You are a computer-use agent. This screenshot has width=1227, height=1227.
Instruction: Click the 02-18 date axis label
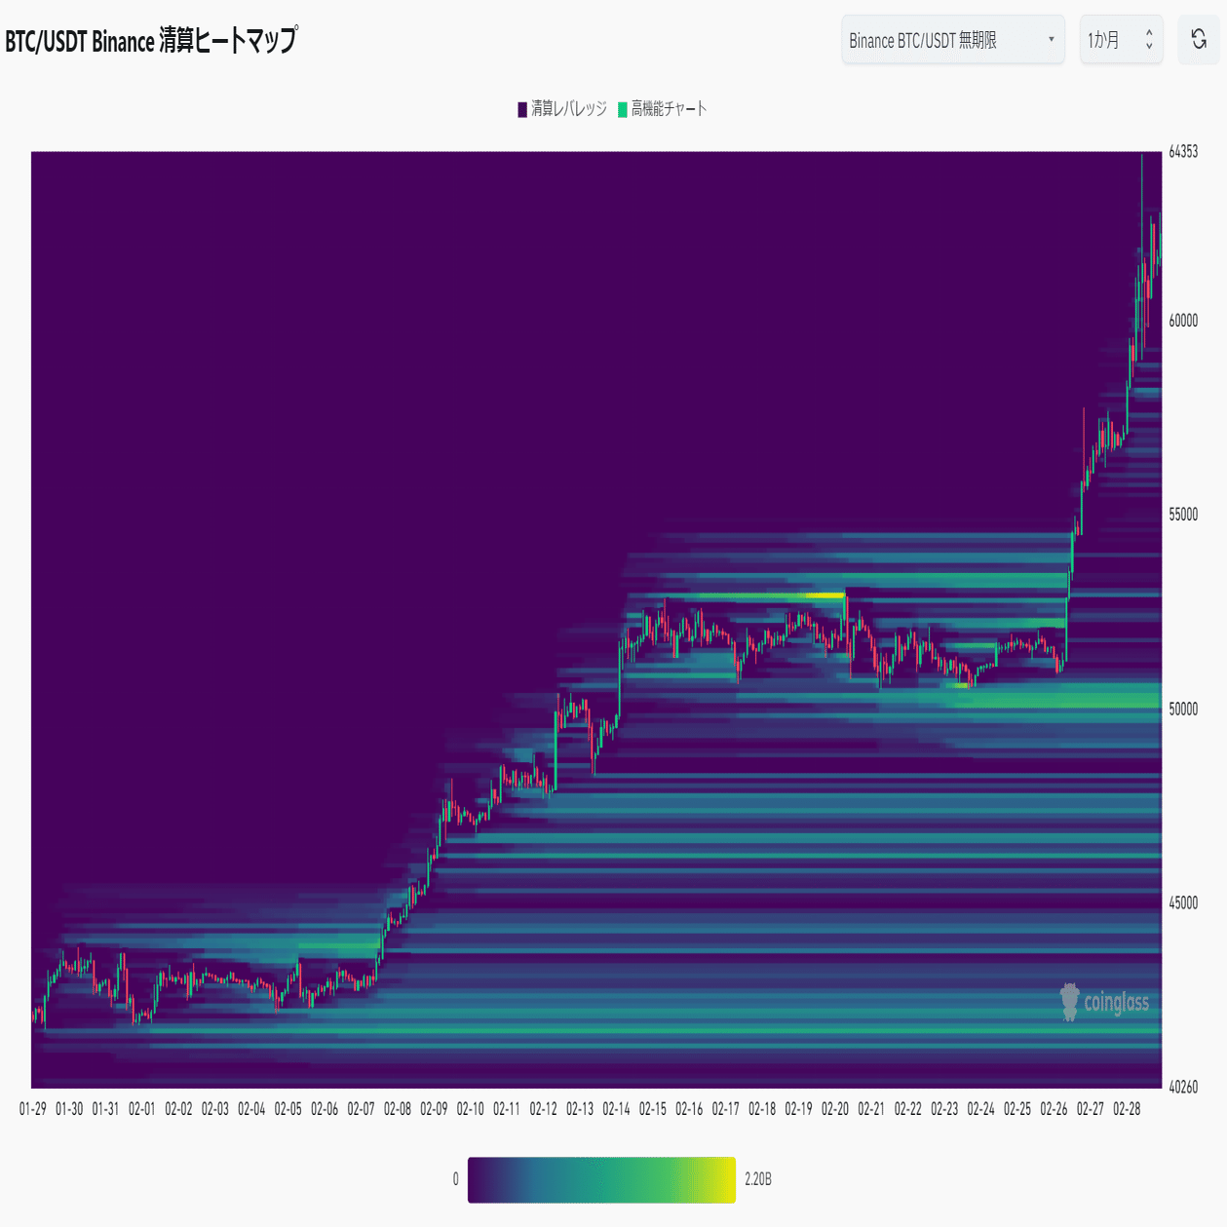762,1109
